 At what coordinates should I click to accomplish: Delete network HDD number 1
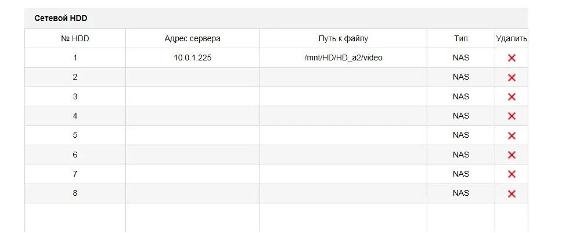pyautogui.click(x=511, y=58)
